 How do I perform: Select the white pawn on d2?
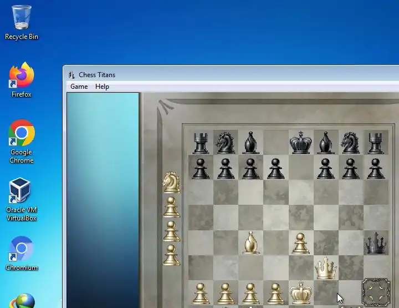coord(275,294)
